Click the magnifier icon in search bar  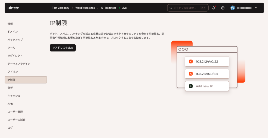click(171, 8)
